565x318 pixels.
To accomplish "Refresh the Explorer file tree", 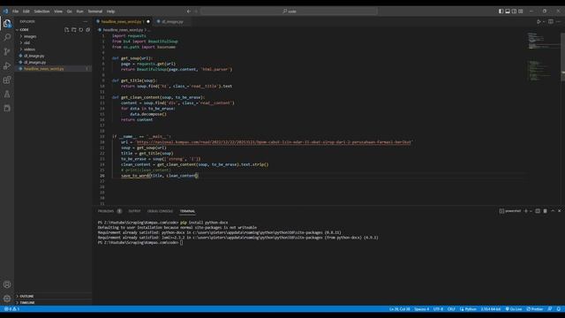I will click(81, 29).
